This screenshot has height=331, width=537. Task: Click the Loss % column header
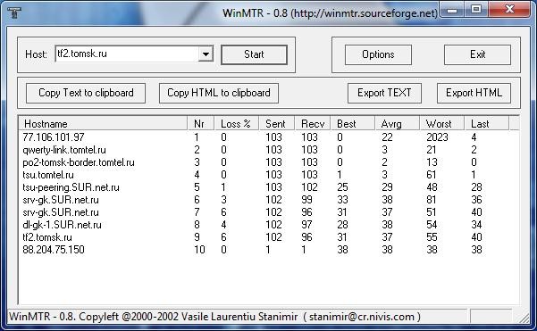pos(236,123)
